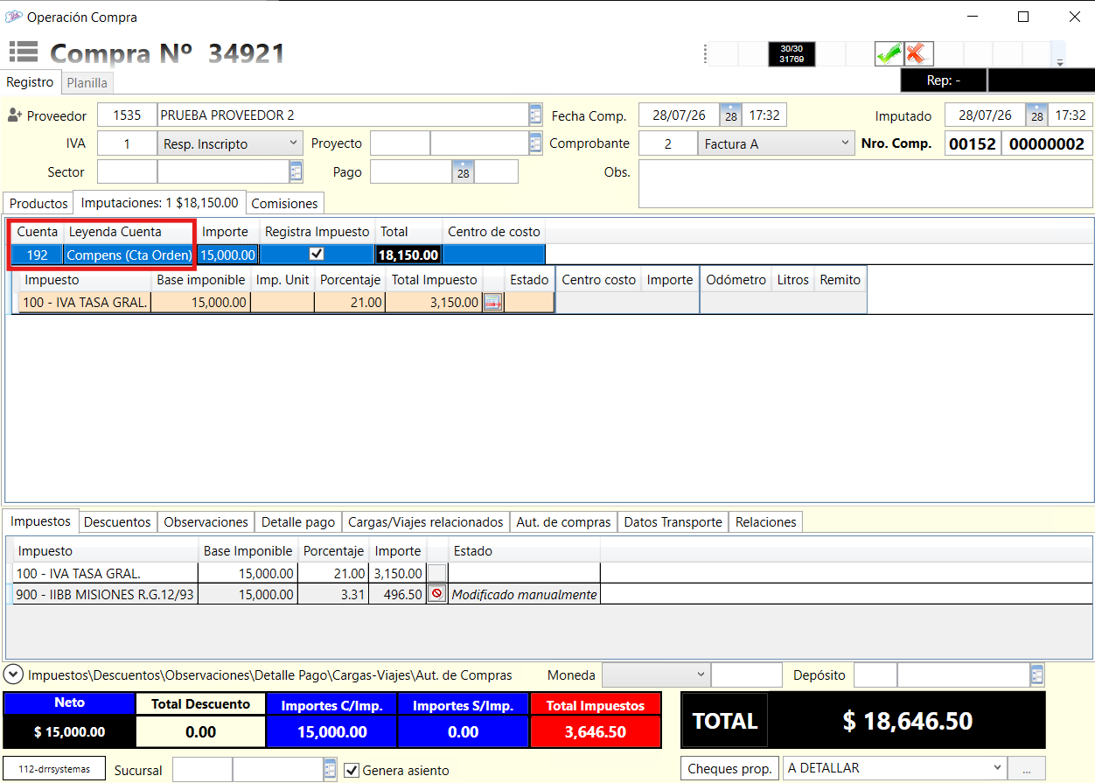Confirm purchase with the green checkmark

coord(889,53)
